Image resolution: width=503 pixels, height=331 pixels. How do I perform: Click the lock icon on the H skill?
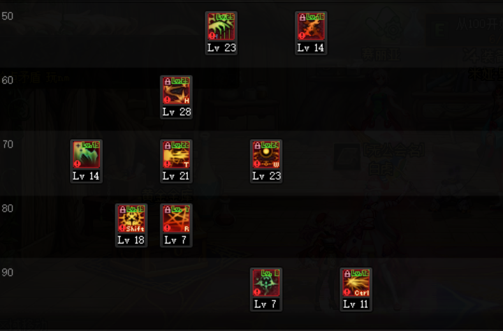pos(167,82)
